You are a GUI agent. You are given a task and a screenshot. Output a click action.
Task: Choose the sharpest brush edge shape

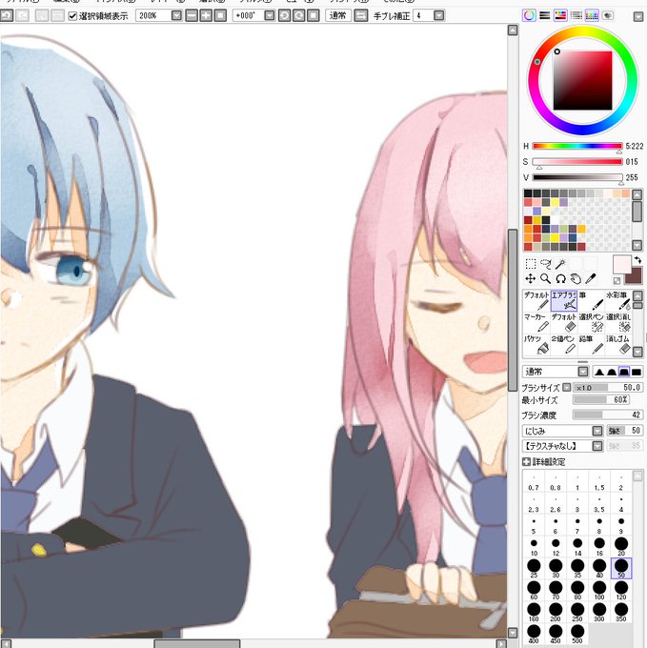(x=599, y=372)
